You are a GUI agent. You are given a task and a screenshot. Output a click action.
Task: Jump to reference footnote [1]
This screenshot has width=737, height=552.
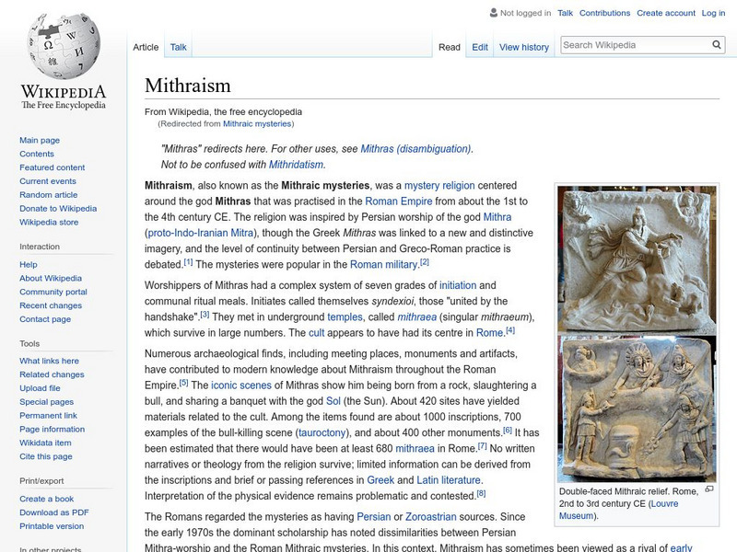tap(188, 262)
